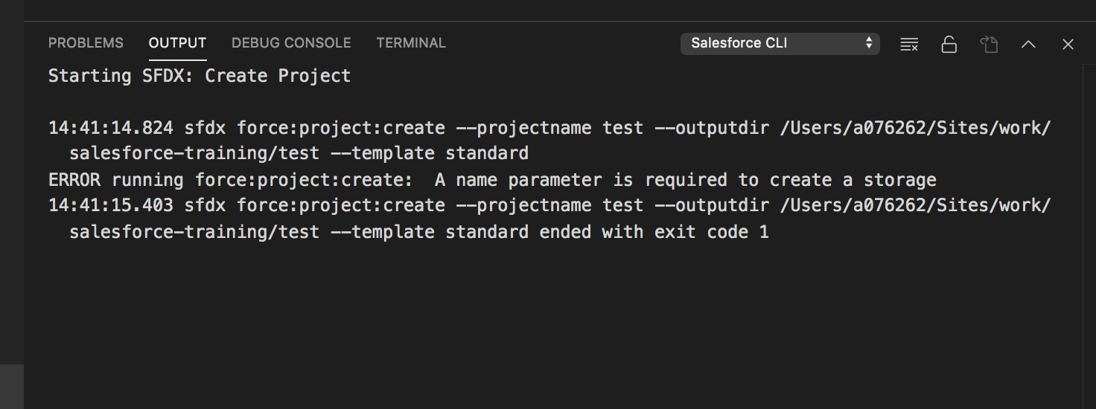Open the Salesforce CLI output channel dropdown
The width and height of the screenshot is (1096, 409).
coord(780,43)
